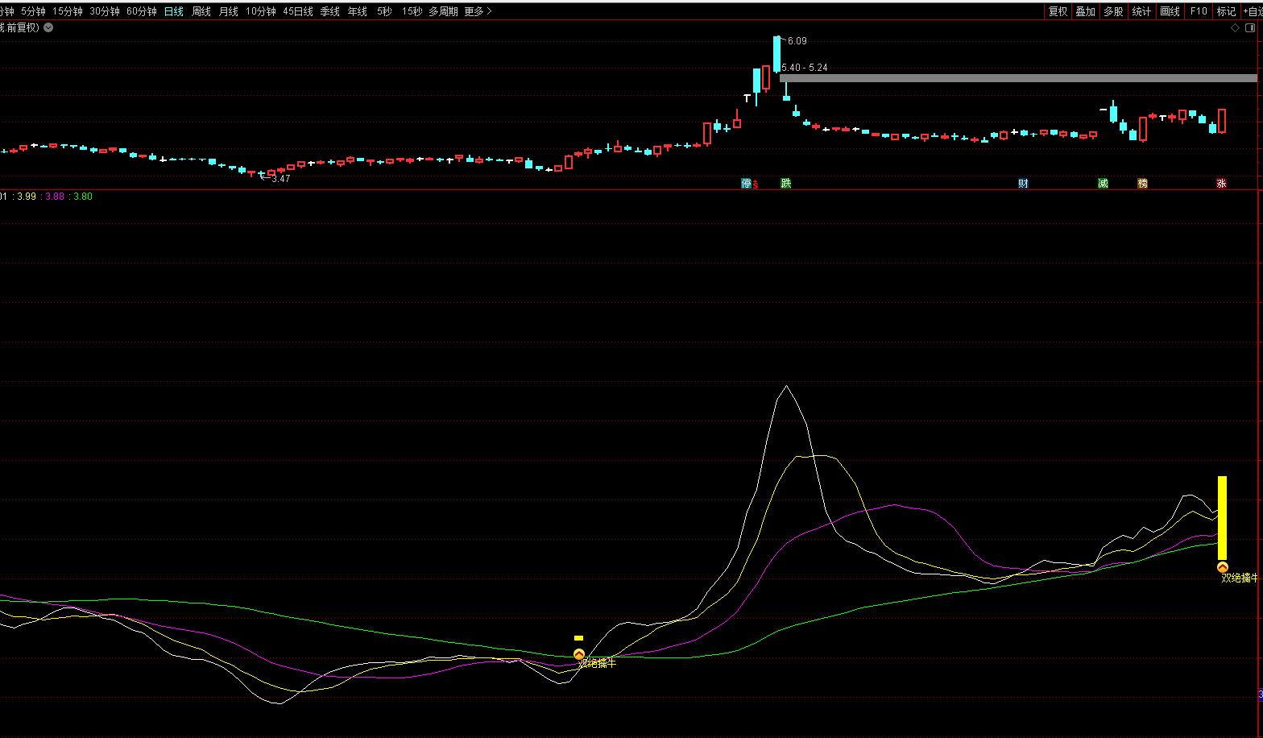Open the F10 company info button

coord(1199,11)
